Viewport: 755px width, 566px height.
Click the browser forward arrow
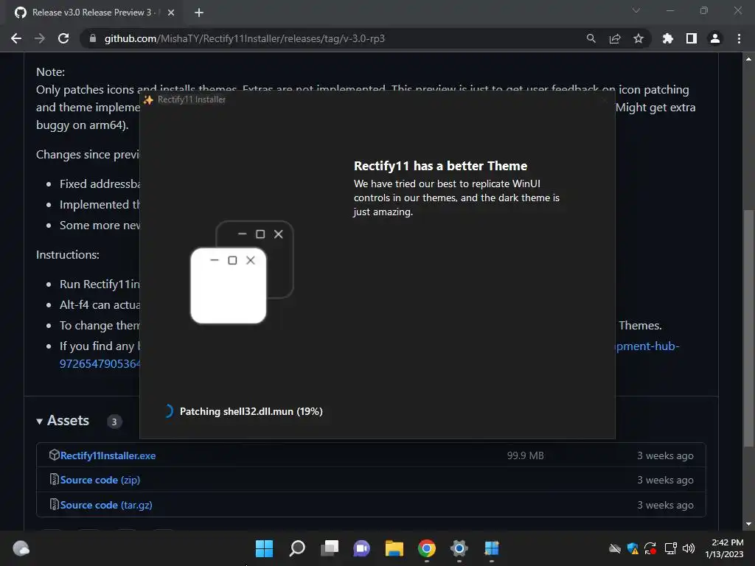pyautogui.click(x=40, y=38)
